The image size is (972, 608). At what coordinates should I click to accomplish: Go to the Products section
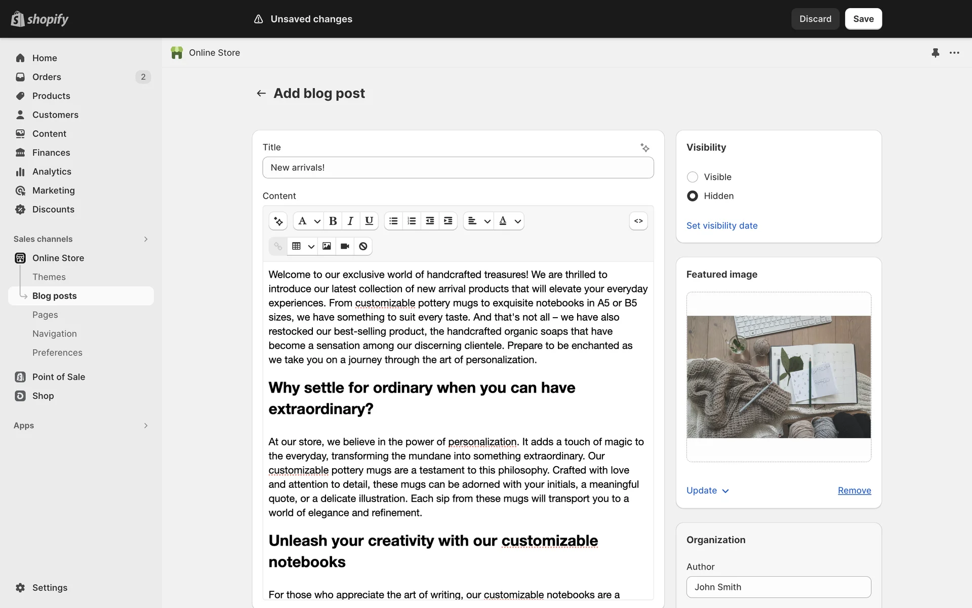51,96
